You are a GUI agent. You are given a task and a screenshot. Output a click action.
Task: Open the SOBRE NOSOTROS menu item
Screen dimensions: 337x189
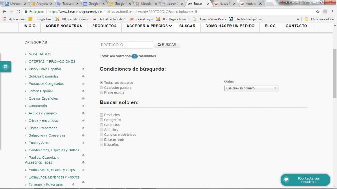pos(64,26)
